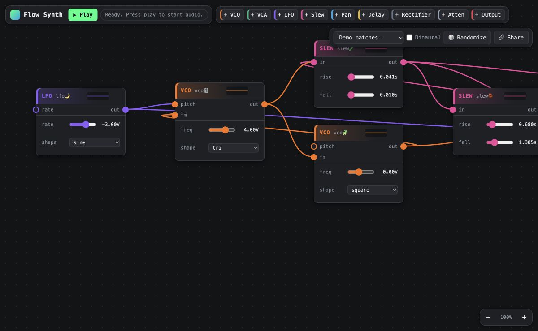Click the puzzle icon on VCO header

tap(345, 133)
